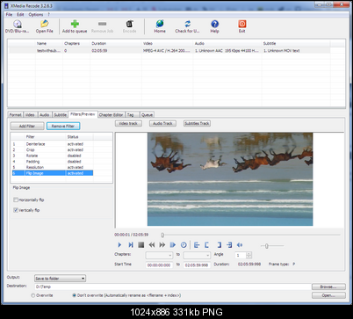Click the end time field 02:05:59:998
The width and height of the screenshot is (353, 319).
197,265
